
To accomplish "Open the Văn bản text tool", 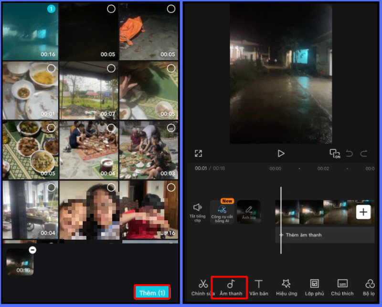I will click(258, 287).
